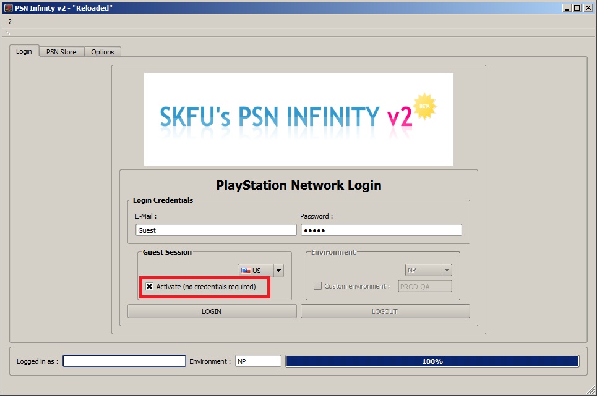Screen dimensions: 597x396
Task: Switch to the Login tab
Action: click(24, 51)
